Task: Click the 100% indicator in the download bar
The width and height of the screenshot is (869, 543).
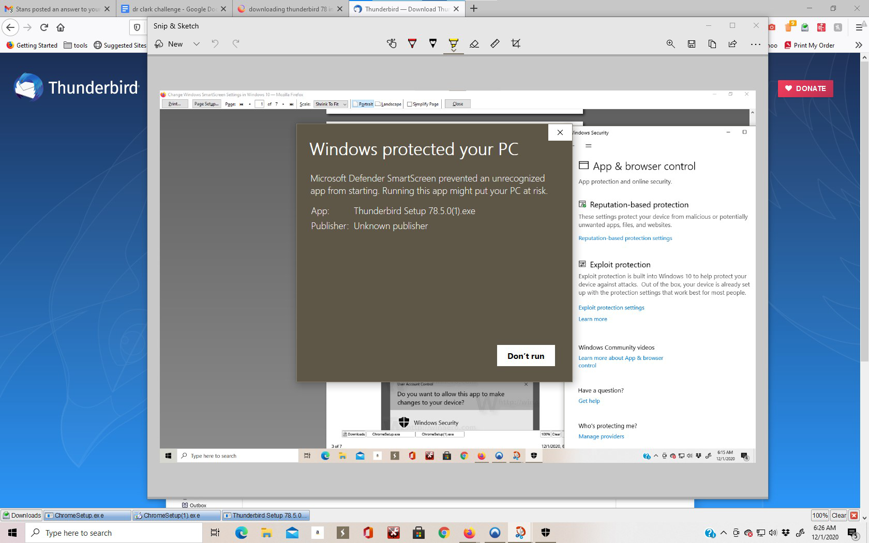Action: click(x=820, y=515)
